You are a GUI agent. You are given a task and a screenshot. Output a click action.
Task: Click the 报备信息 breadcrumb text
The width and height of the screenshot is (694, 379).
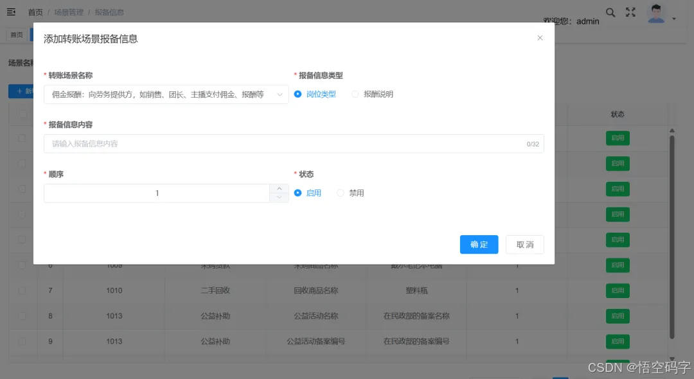tap(109, 12)
